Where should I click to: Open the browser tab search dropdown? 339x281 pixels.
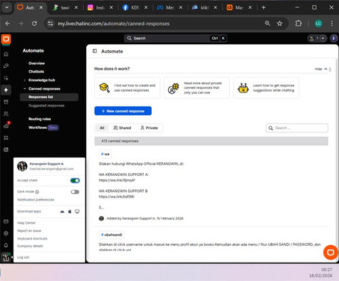coord(7,7)
